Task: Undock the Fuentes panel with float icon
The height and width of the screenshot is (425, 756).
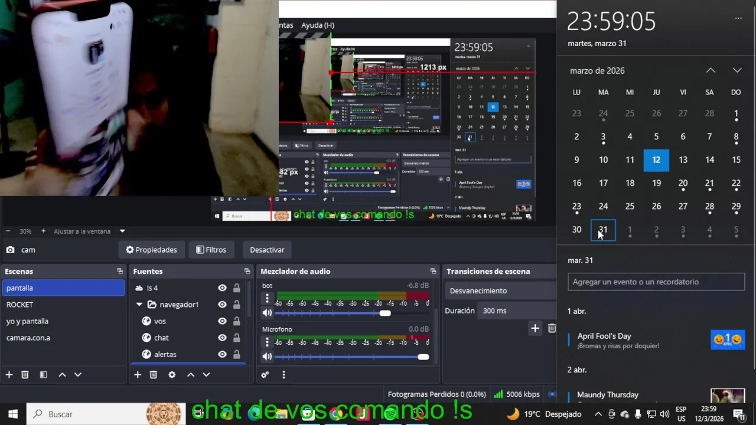Action: click(247, 272)
